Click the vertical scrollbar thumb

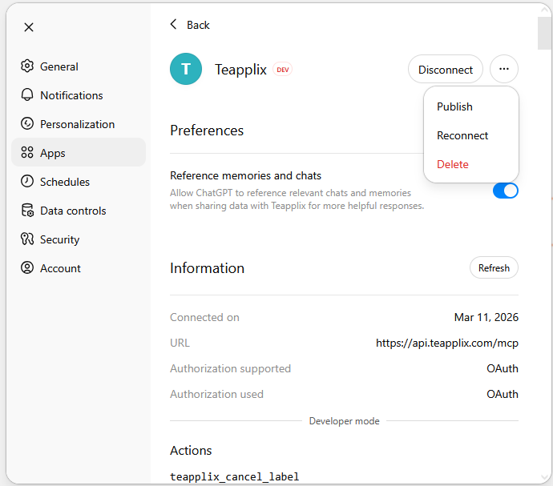tap(544, 32)
